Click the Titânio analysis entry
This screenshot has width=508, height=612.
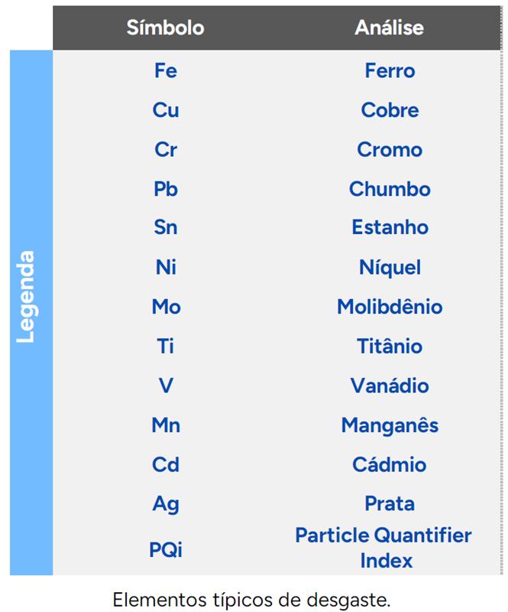tap(390, 347)
